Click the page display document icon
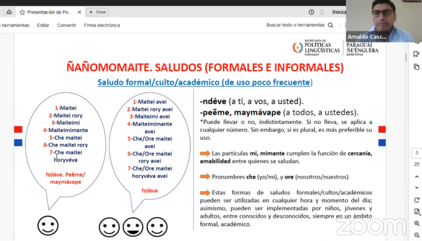The image size is (422, 241). tap(417, 212)
